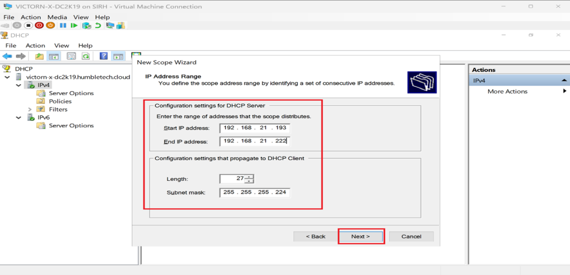Click the Refresh icon in DHCP toolbar
This screenshot has width=570, height=275.
[x=86, y=56]
